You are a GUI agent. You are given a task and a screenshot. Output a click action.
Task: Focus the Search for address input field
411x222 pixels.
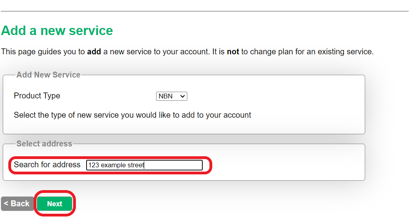pyautogui.click(x=144, y=165)
